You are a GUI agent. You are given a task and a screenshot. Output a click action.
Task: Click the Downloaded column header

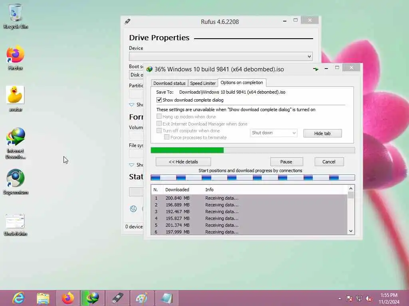coord(177,190)
